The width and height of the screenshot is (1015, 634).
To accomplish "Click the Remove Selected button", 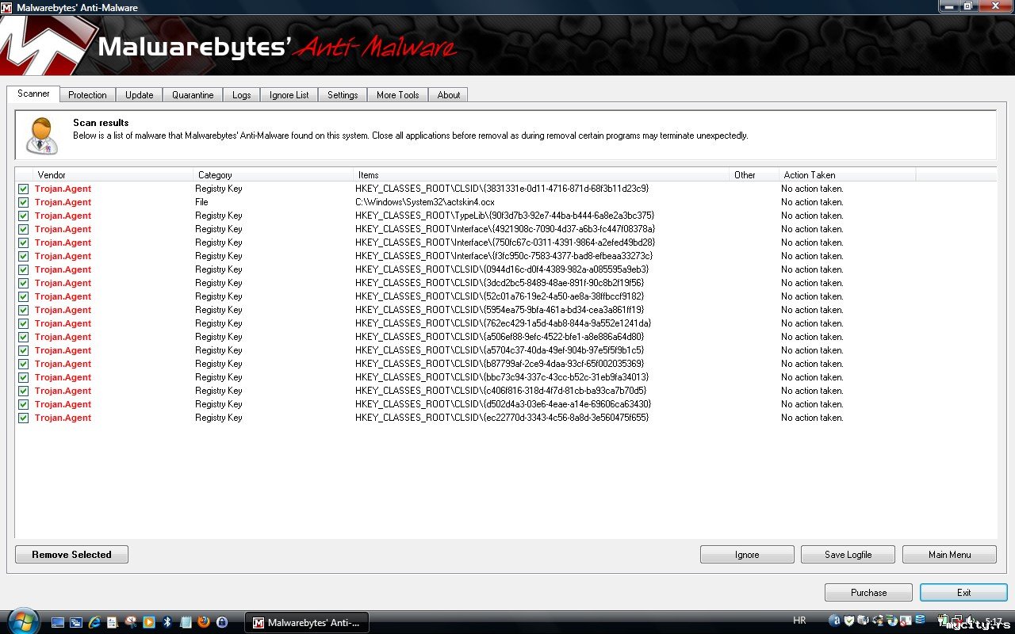I will 71,555.
